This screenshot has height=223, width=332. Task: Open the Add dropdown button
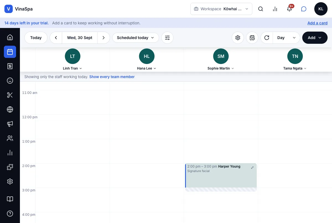[x=315, y=38]
